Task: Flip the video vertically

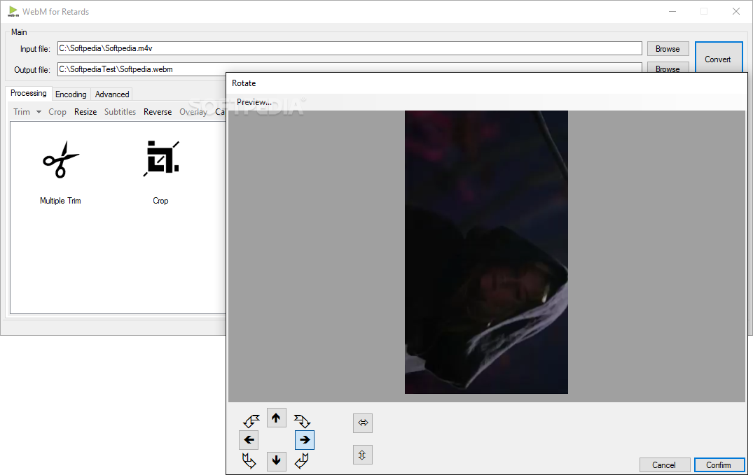Action: [x=363, y=455]
